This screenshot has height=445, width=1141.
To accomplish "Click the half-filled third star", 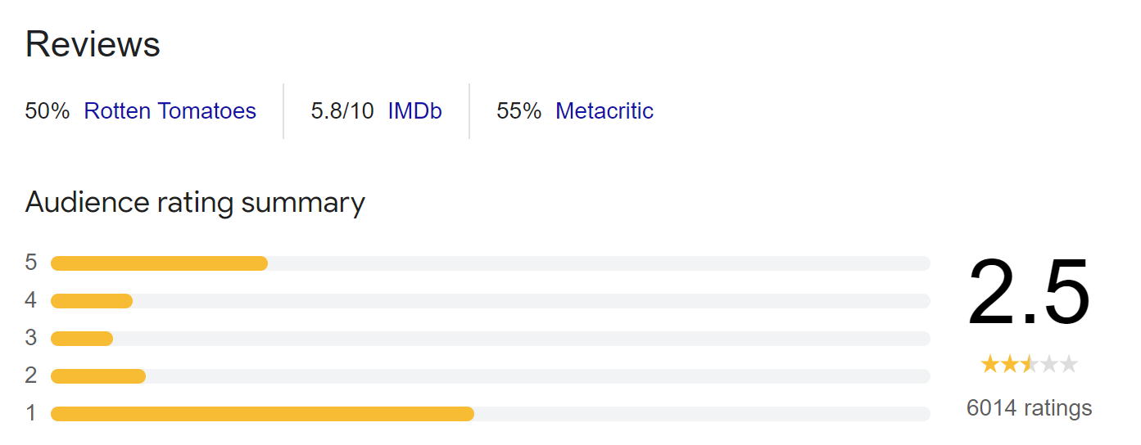I will (x=1030, y=364).
